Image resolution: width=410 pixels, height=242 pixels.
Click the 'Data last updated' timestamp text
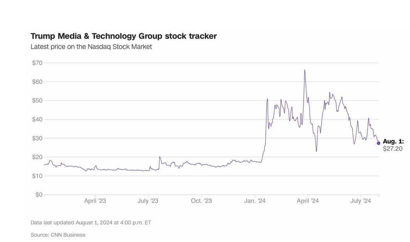tap(90, 223)
